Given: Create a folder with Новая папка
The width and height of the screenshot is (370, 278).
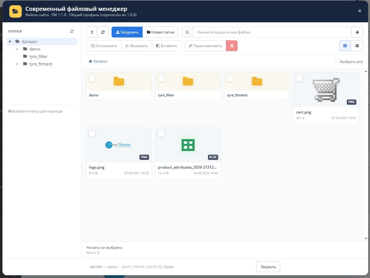Looking at the screenshot, I should pyautogui.click(x=161, y=32).
